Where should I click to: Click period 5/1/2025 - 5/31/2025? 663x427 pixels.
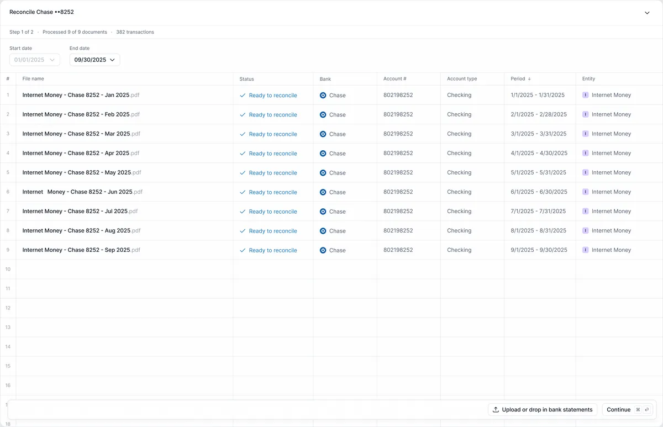point(539,172)
